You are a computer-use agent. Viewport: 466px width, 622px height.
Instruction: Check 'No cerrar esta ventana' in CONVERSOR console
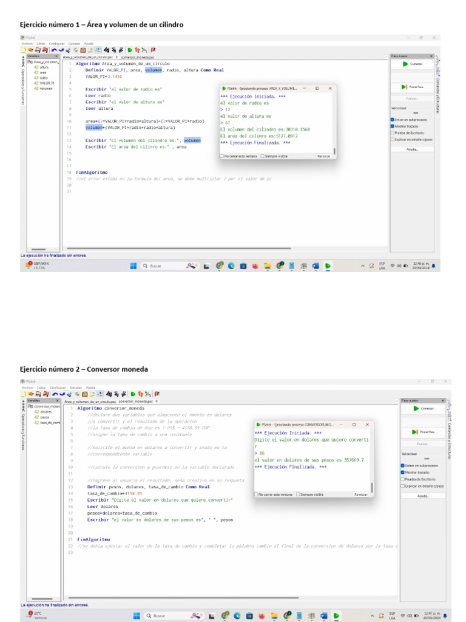(256, 494)
